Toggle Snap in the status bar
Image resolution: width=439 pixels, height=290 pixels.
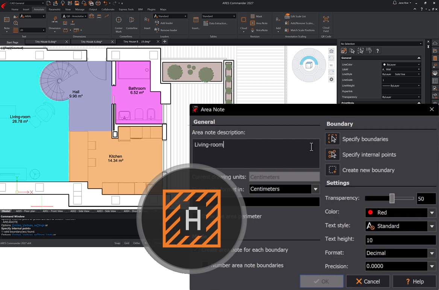[x=117, y=243]
